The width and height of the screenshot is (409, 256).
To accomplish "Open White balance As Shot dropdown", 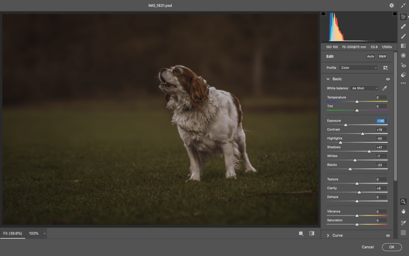I will point(364,88).
